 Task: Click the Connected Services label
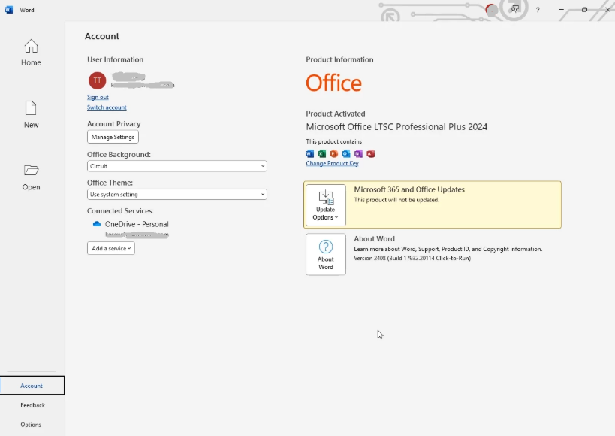(x=120, y=211)
